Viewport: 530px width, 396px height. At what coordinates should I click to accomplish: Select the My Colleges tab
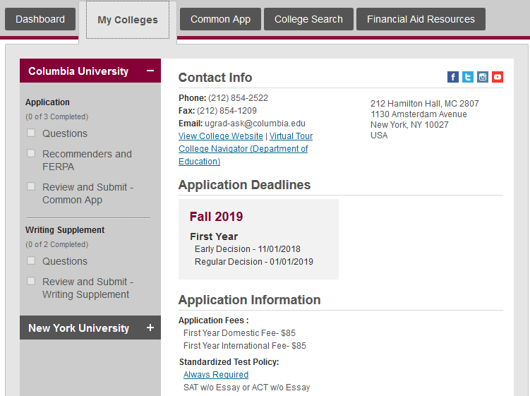128,20
